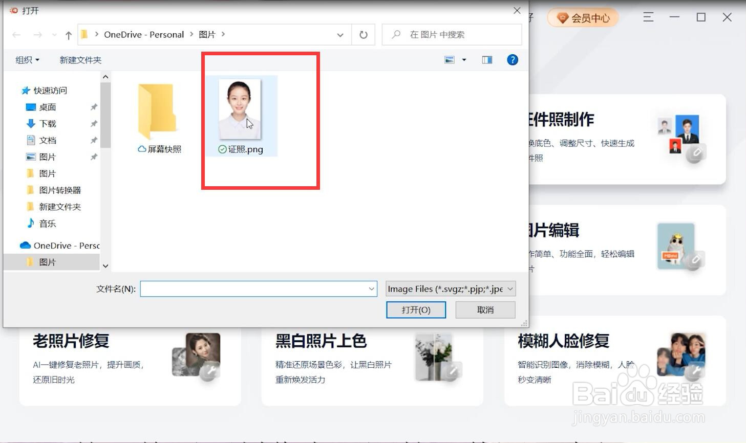This screenshot has height=443, width=746.
Task: Toggle the preview pane icon
Action: [x=486, y=59]
